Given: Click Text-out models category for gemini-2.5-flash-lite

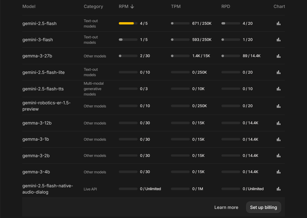Looking at the screenshot, I should (x=91, y=72).
